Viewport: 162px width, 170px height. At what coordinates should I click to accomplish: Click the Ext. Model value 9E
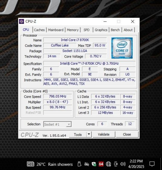[90, 74]
